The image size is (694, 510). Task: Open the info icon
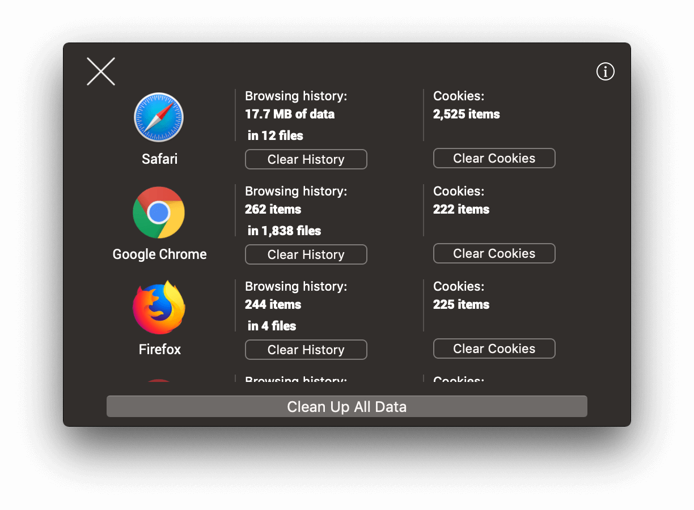click(x=606, y=71)
